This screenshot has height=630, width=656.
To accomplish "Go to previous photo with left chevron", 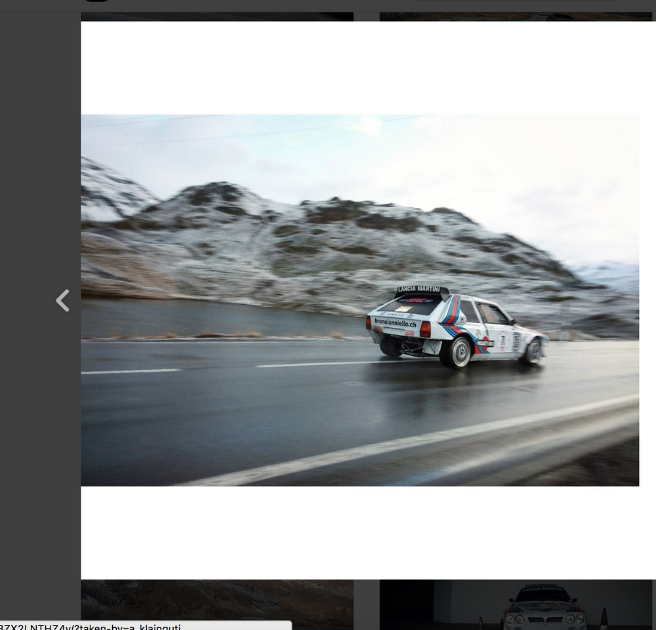I will pos(62,301).
